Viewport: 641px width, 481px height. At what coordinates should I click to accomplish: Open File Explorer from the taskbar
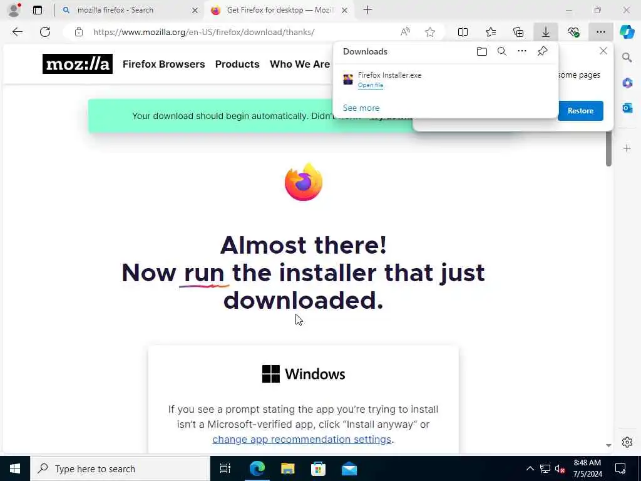tap(288, 468)
